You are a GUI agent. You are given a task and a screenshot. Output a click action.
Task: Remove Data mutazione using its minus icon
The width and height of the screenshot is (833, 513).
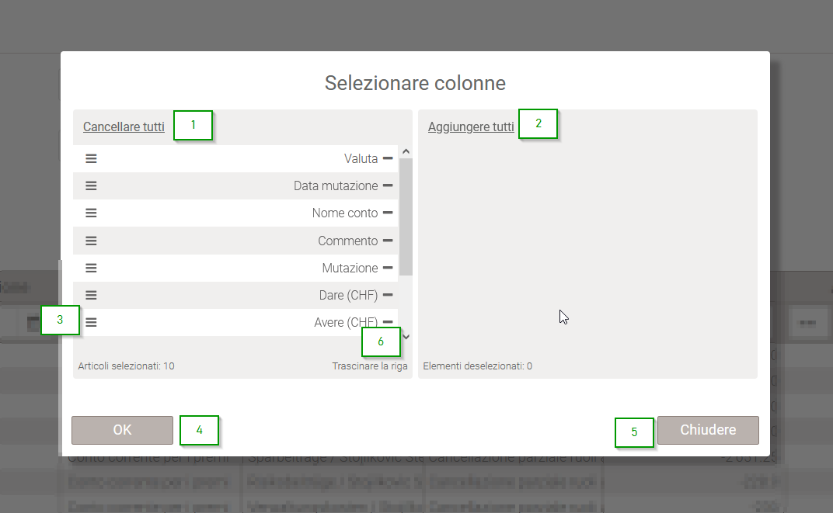coord(388,185)
